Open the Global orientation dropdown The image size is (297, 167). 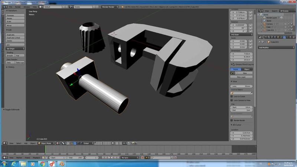(88, 143)
